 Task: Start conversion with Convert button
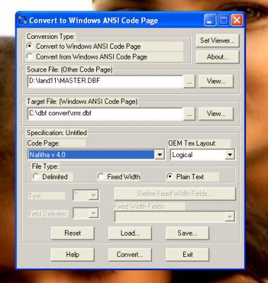coord(130,255)
